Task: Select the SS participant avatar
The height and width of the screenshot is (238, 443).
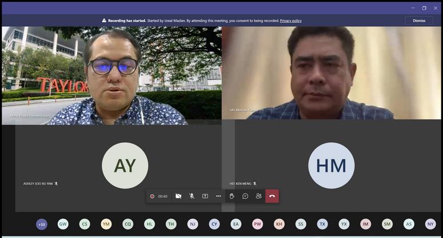Action: tap(301, 224)
